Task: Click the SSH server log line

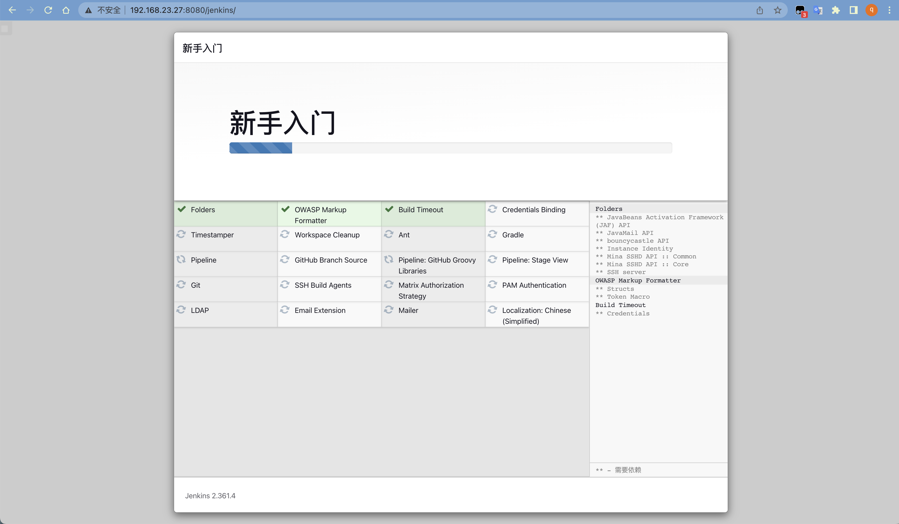Action: click(x=620, y=272)
